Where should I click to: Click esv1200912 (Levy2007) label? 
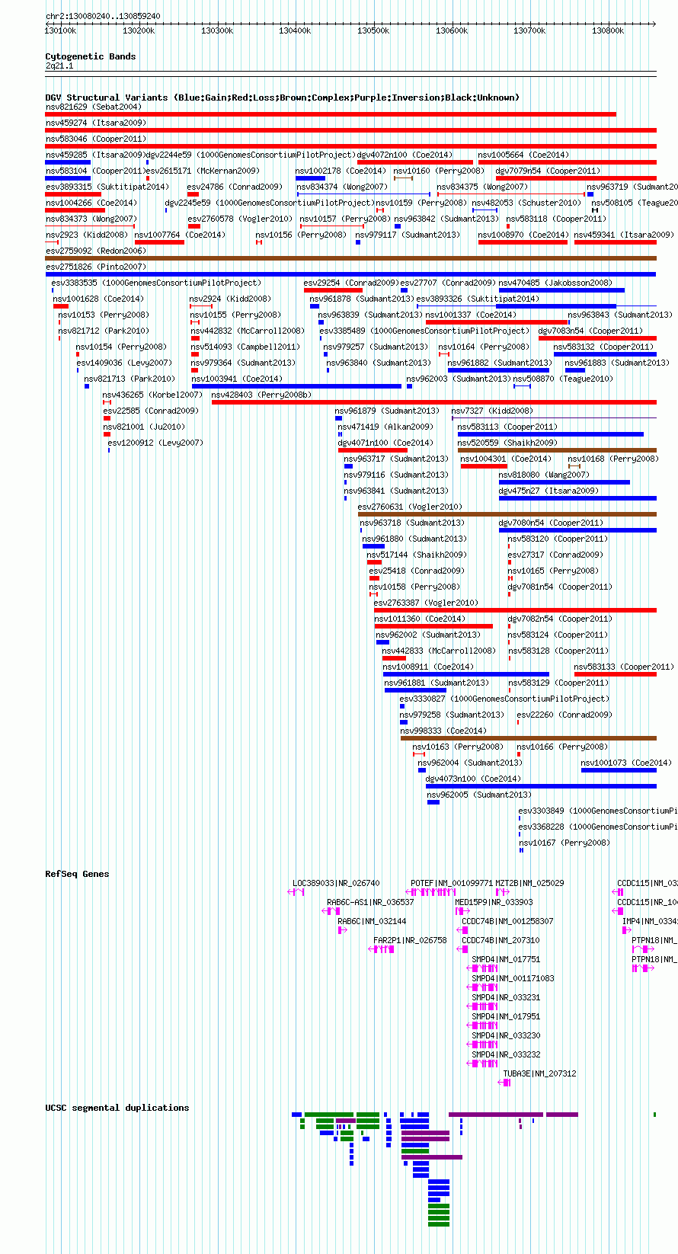pos(155,443)
